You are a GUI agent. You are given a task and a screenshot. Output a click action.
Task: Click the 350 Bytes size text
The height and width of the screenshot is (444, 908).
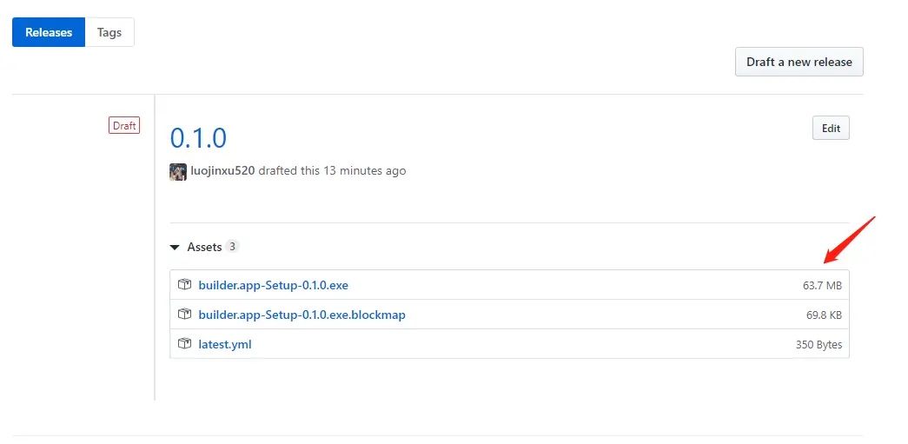[819, 344]
